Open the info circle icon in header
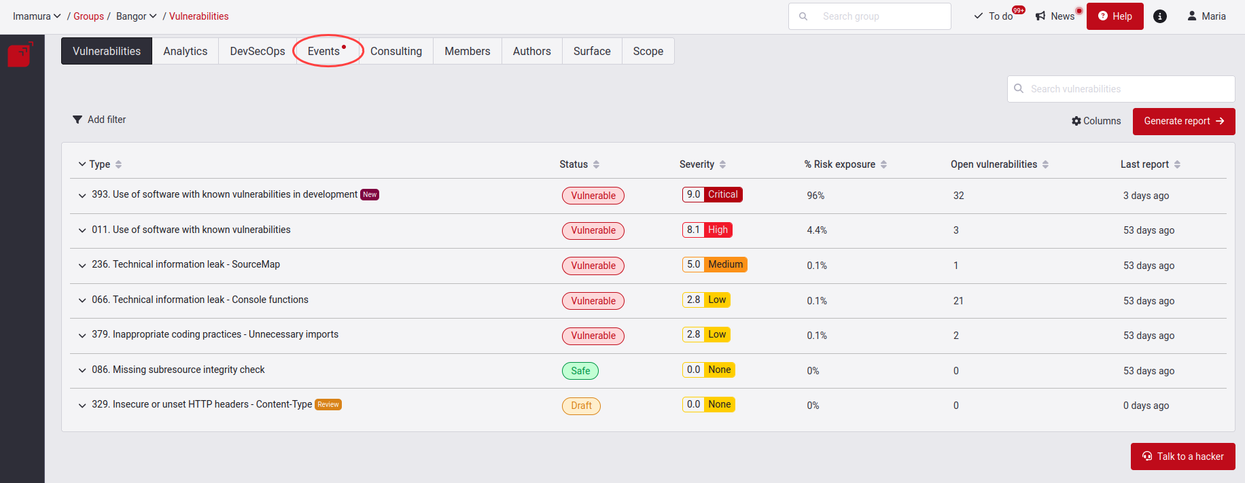The height and width of the screenshot is (483, 1245). click(x=1160, y=16)
